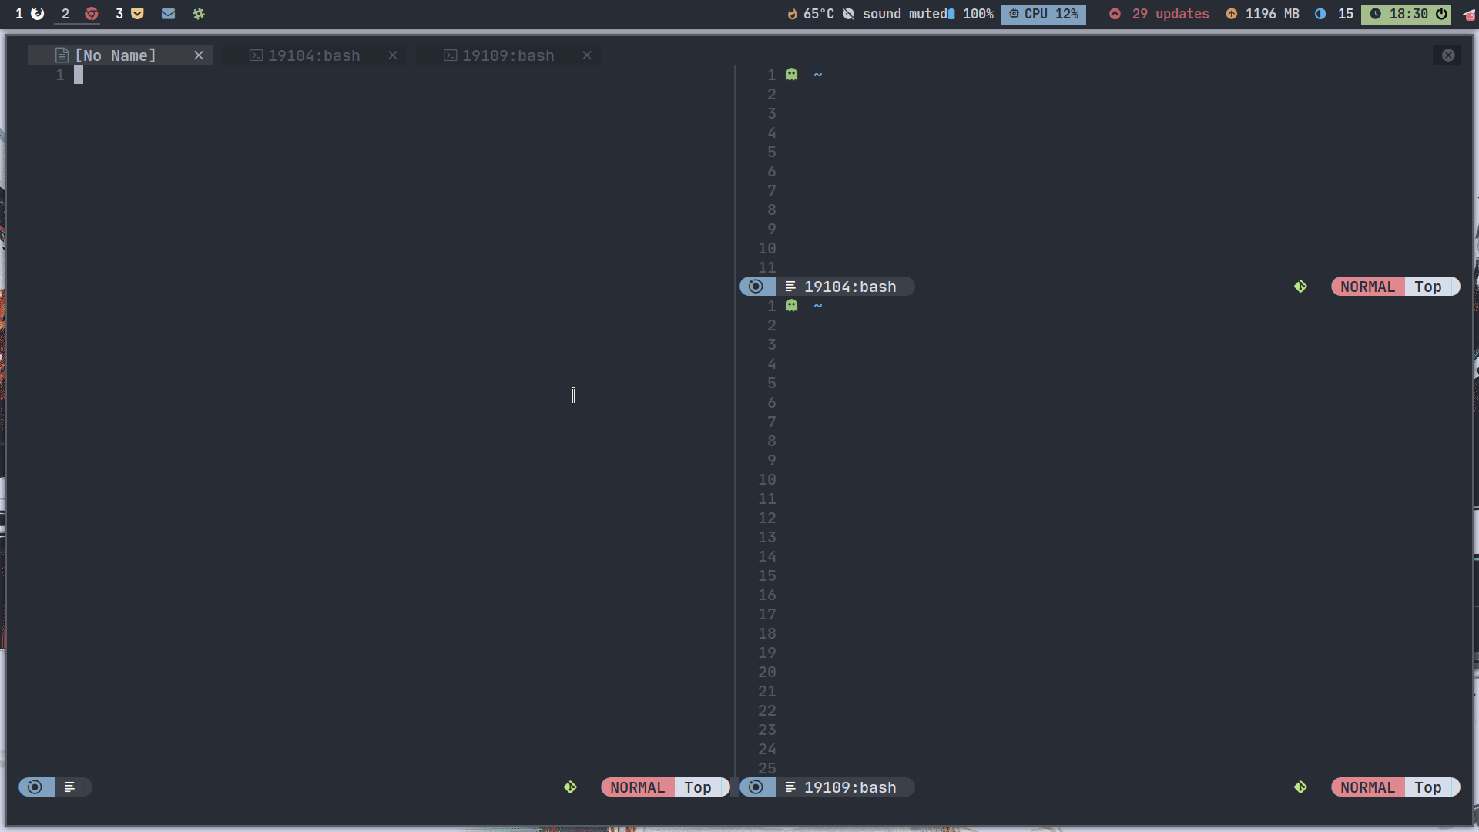The width and height of the screenshot is (1479, 832).
Task: Select the Chrome icon on workspace 2
Action: tap(92, 14)
